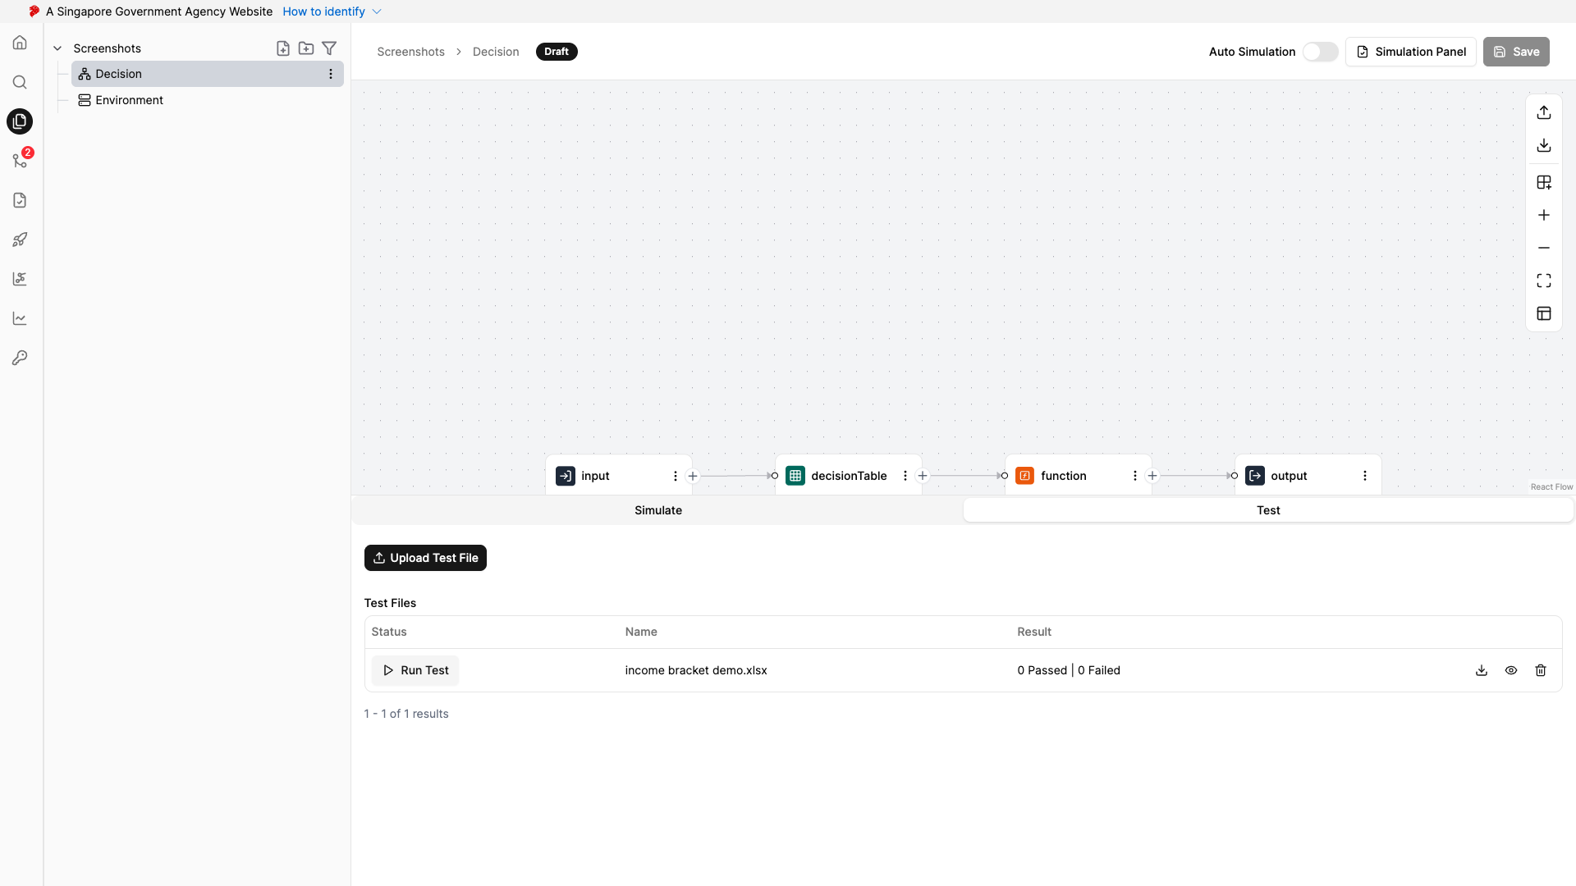Select the documents icon in sidebar
Image resolution: width=1576 pixels, height=886 pixels.
20,121
